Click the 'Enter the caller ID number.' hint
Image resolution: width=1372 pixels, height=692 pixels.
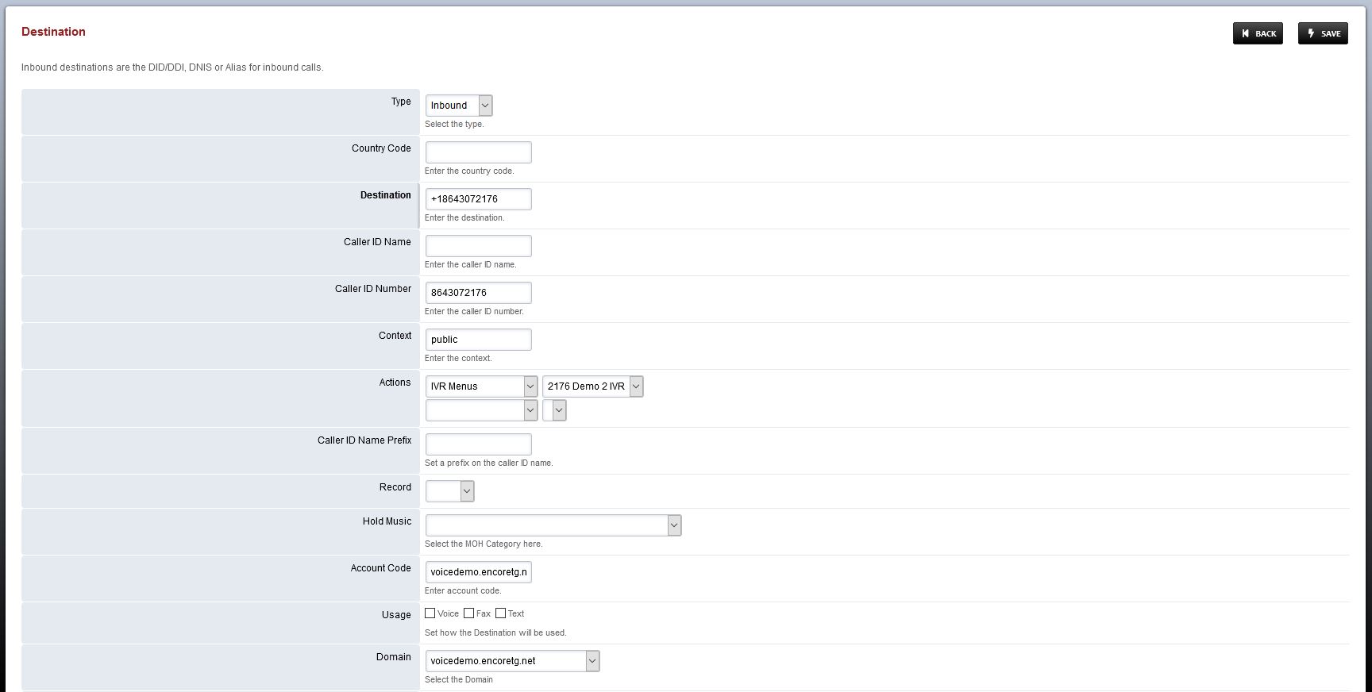[x=474, y=312]
